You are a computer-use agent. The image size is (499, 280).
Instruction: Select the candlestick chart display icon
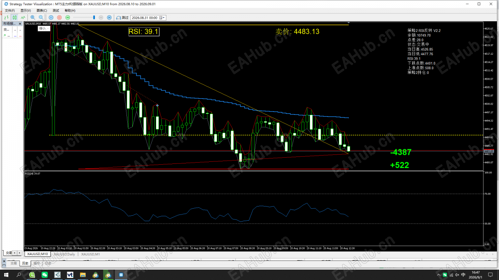(15, 17)
